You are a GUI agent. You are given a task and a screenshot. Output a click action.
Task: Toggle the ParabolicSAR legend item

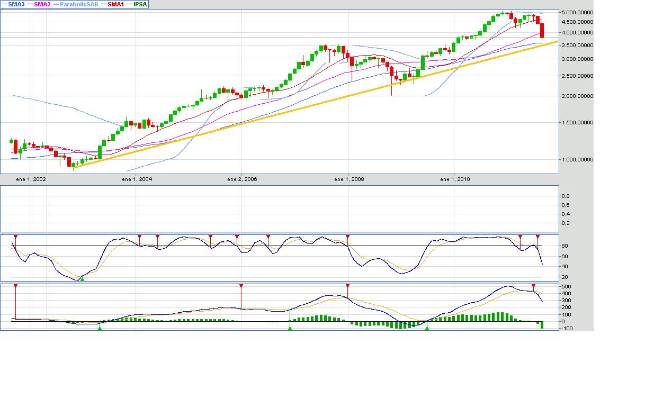(x=79, y=4)
